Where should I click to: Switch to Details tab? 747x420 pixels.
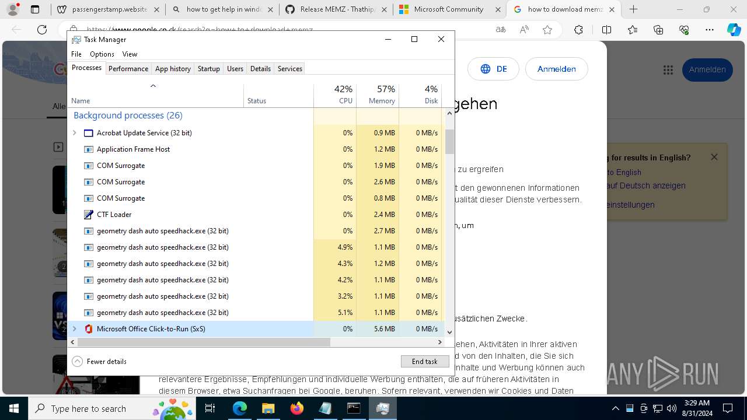pyautogui.click(x=260, y=69)
